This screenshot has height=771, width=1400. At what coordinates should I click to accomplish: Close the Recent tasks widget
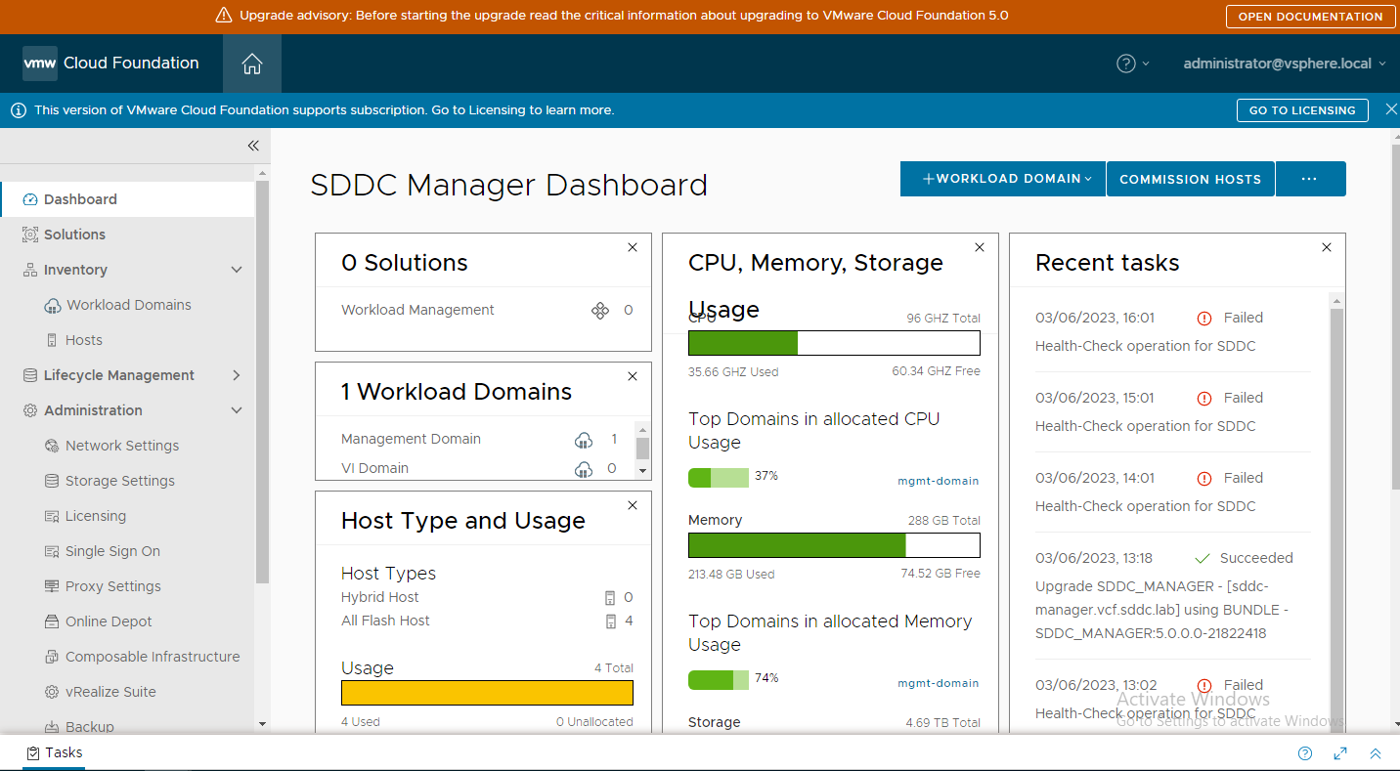1327,248
